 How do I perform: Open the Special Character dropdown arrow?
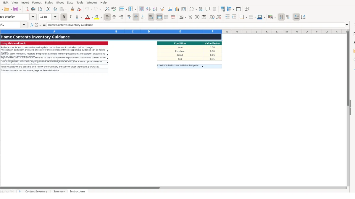click(196, 9)
